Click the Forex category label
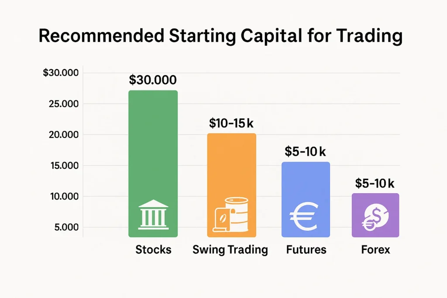The height and width of the screenshot is (298, 447). coord(375,250)
